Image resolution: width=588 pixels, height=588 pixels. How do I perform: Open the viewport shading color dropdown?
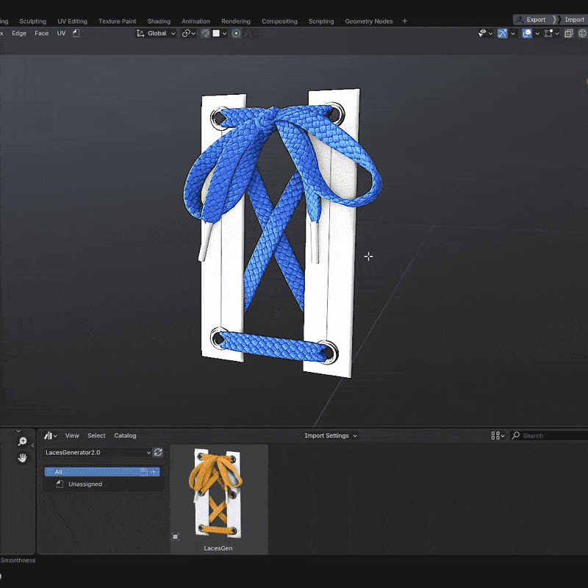(x=557, y=33)
